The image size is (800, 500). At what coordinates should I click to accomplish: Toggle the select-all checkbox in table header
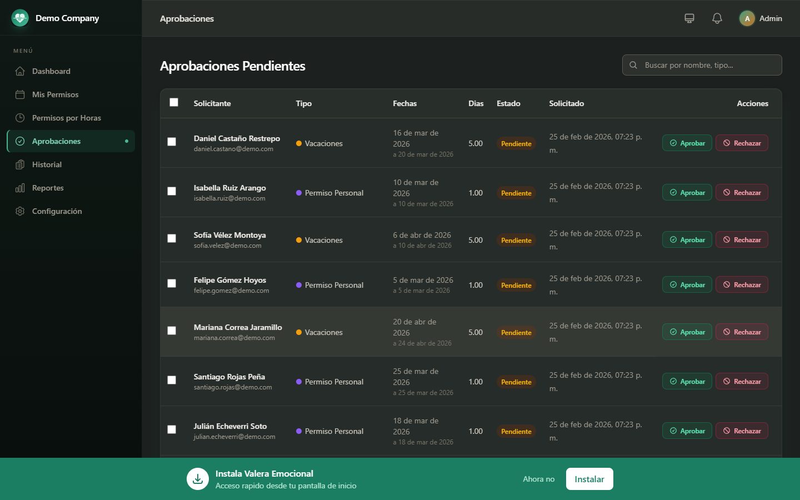pos(174,102)
